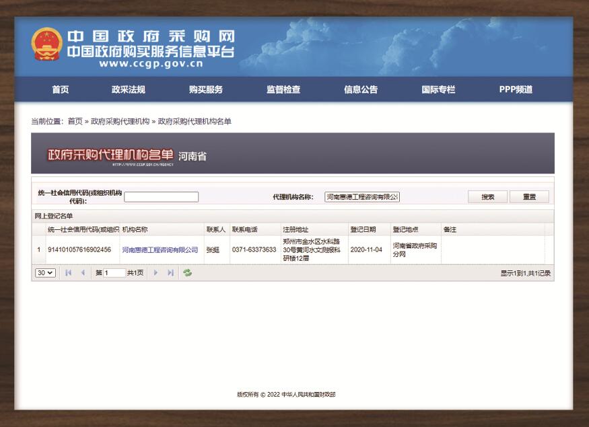Open 国际专栏 navigation item

click(x=438, y=89)
